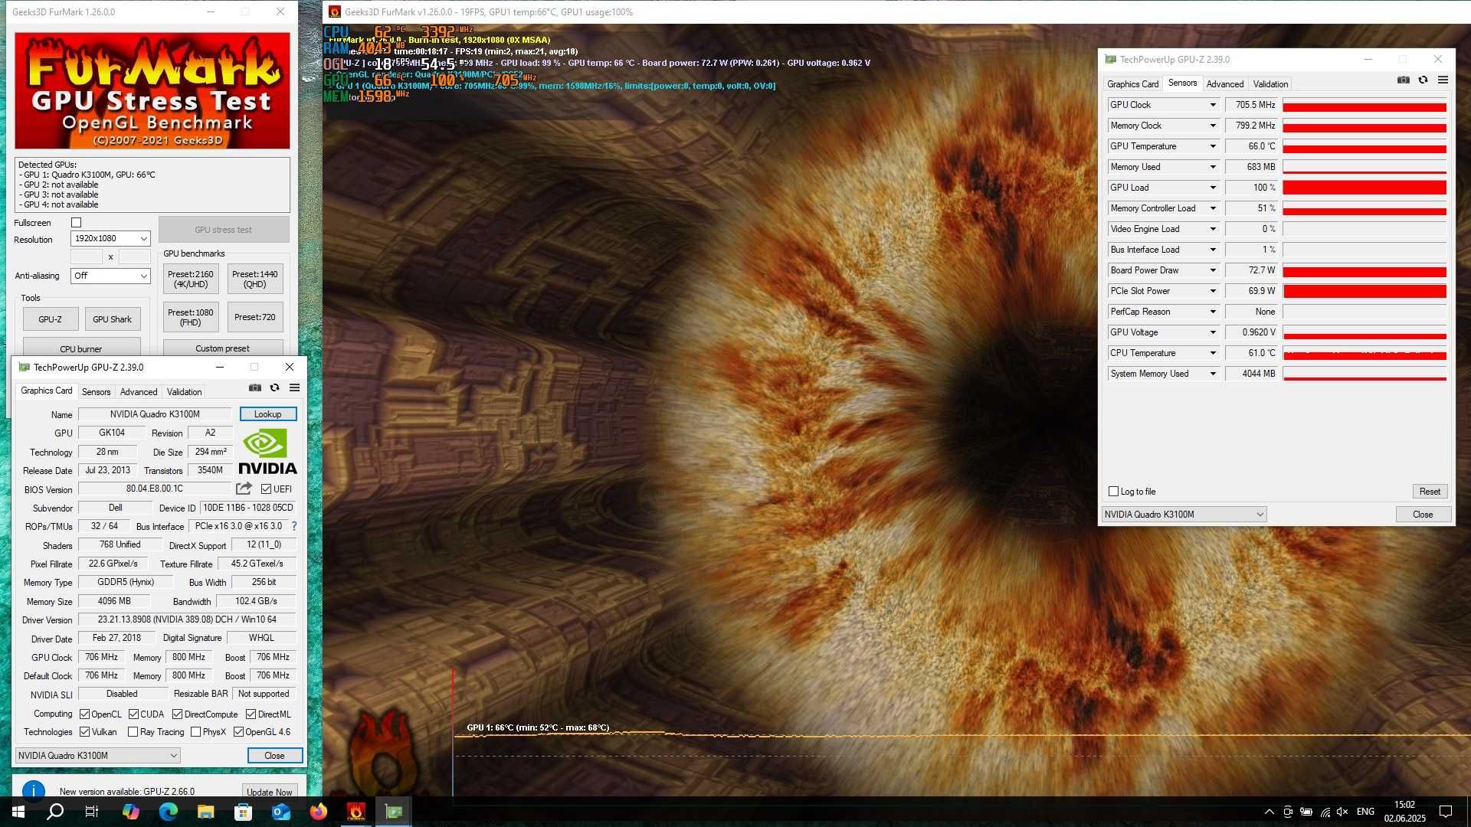
Task: Switch to Graphics Card tab in Sensors window
Action: (1132, 84)
